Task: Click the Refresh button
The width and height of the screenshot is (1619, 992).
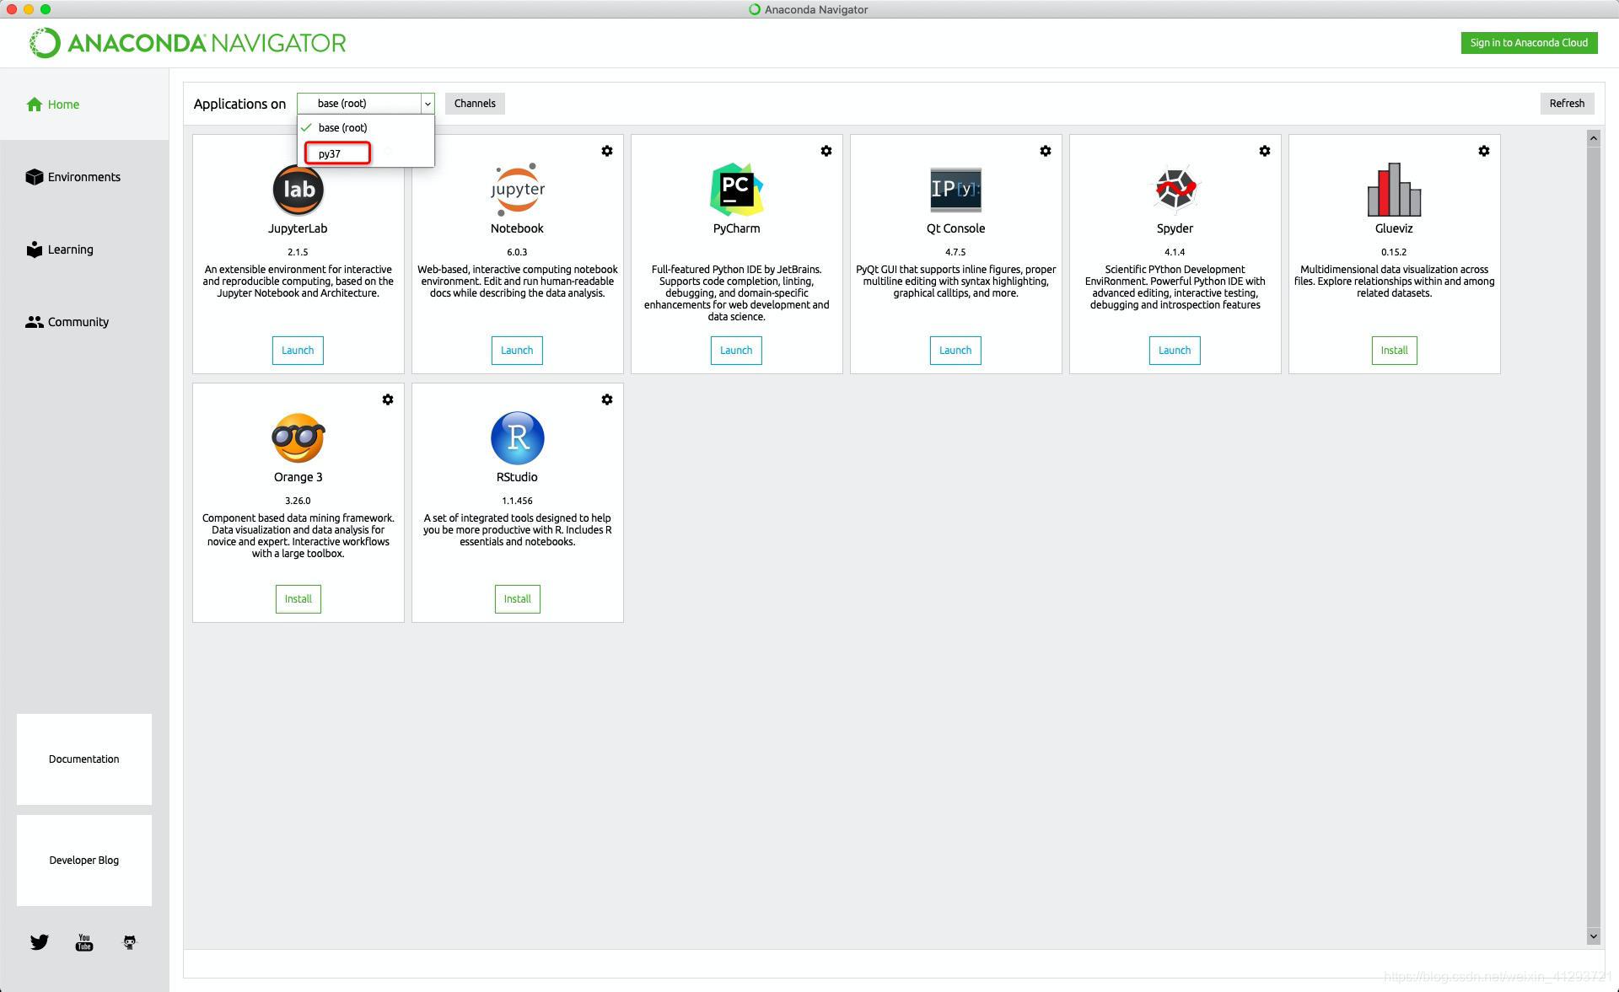Action: pyautogui.click(x=1567, y=104)
